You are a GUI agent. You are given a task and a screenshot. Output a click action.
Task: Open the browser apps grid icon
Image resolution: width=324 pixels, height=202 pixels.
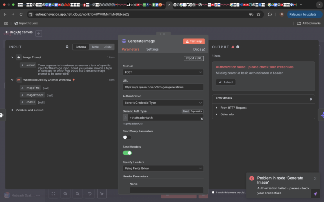coord(6,23)
